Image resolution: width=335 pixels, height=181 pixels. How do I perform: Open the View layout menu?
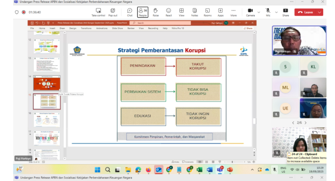[x=181, y=12]
